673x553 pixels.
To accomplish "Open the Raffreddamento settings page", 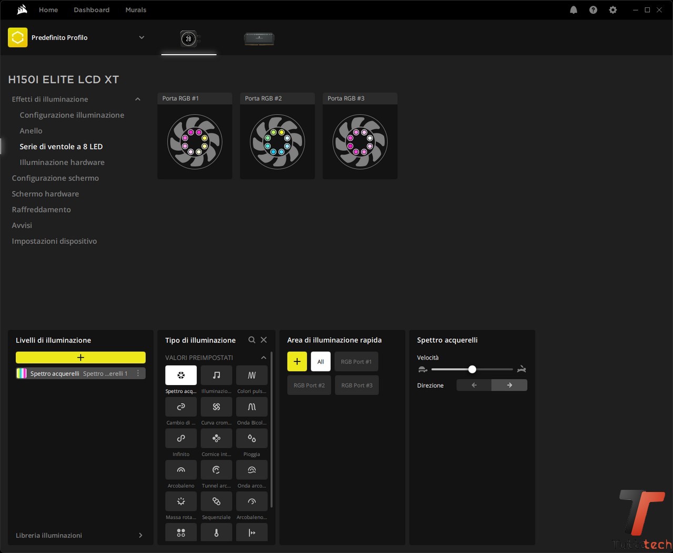I will (x=41, y=209).
